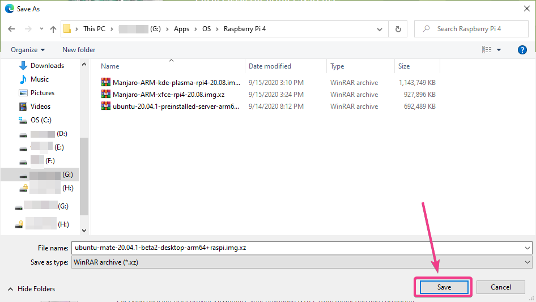Click WinRAR icon of Manjaro kde-plasma file
This screenshot has height=302, width=536.
point(105,82)
